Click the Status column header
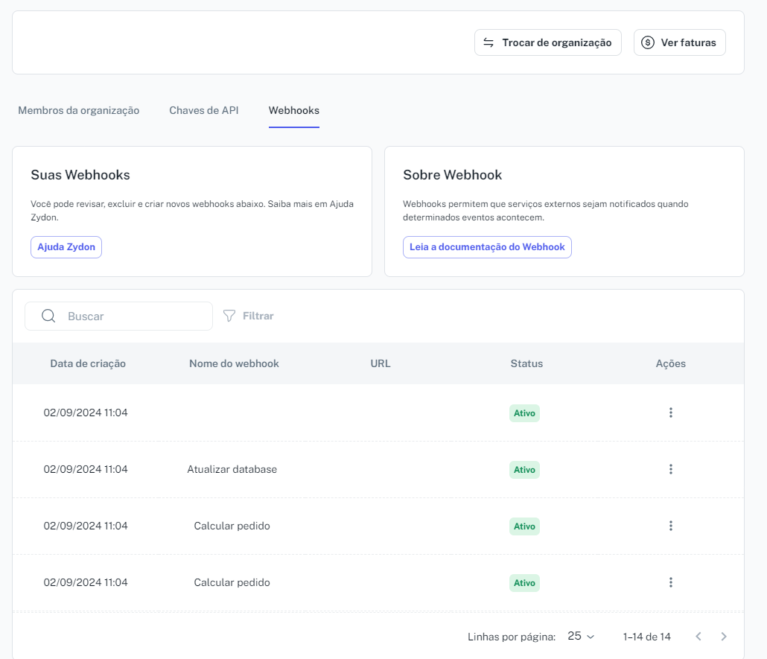Image resolution: width=767 pixels, height=659 pixels. tap(526, 363)
